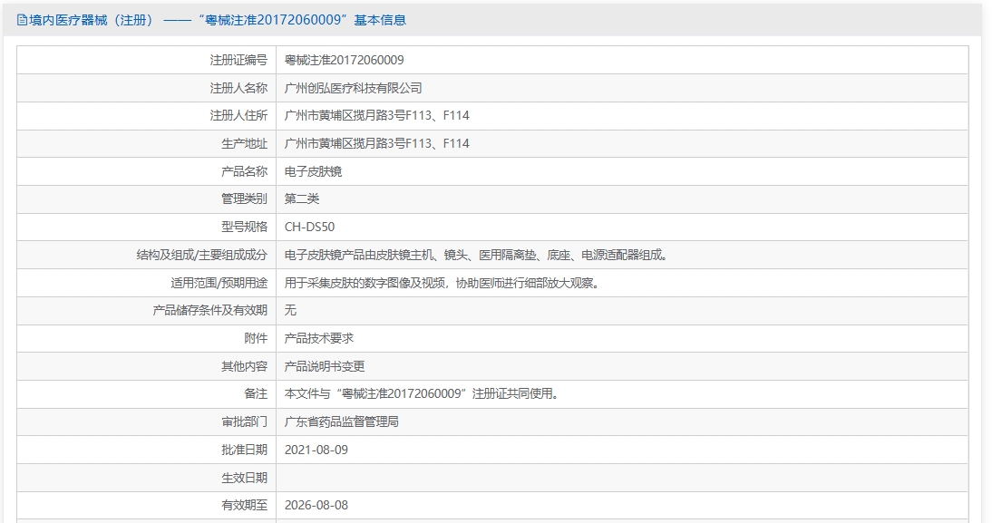Select the model value CH-DS50
The width and height of the screenshot is (992, 523).
[309, 227]
